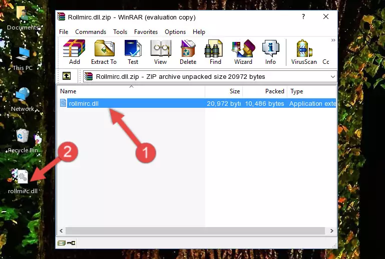Click the Find binoculars toolbar icon
385x259 pixels.
click(215, 52)
